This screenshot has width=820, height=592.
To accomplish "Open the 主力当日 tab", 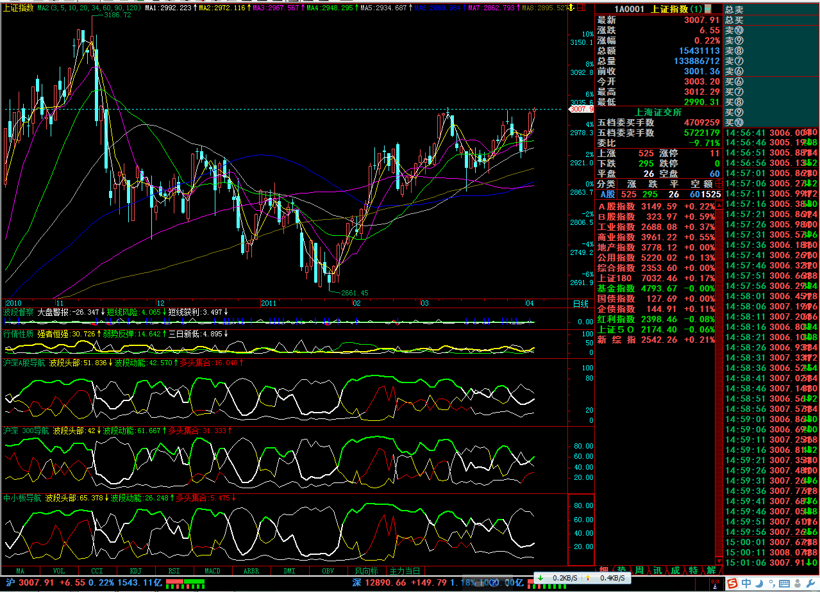I will point(405,571).
